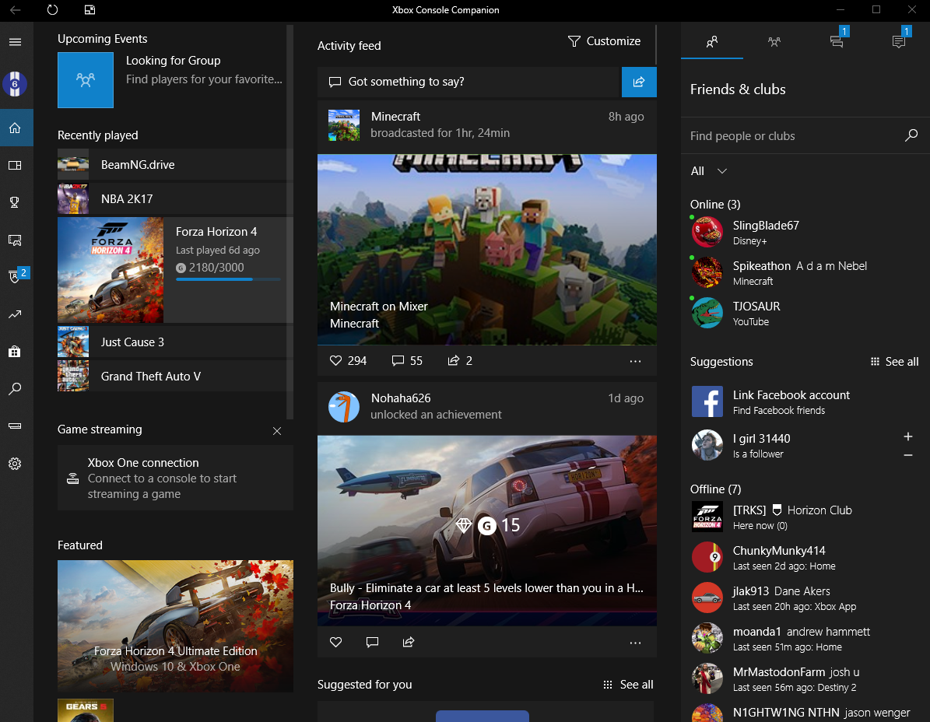The image size is (930, 722).
Task: Open the Minecraft on Mixer broadcast image
Action: 487,250
